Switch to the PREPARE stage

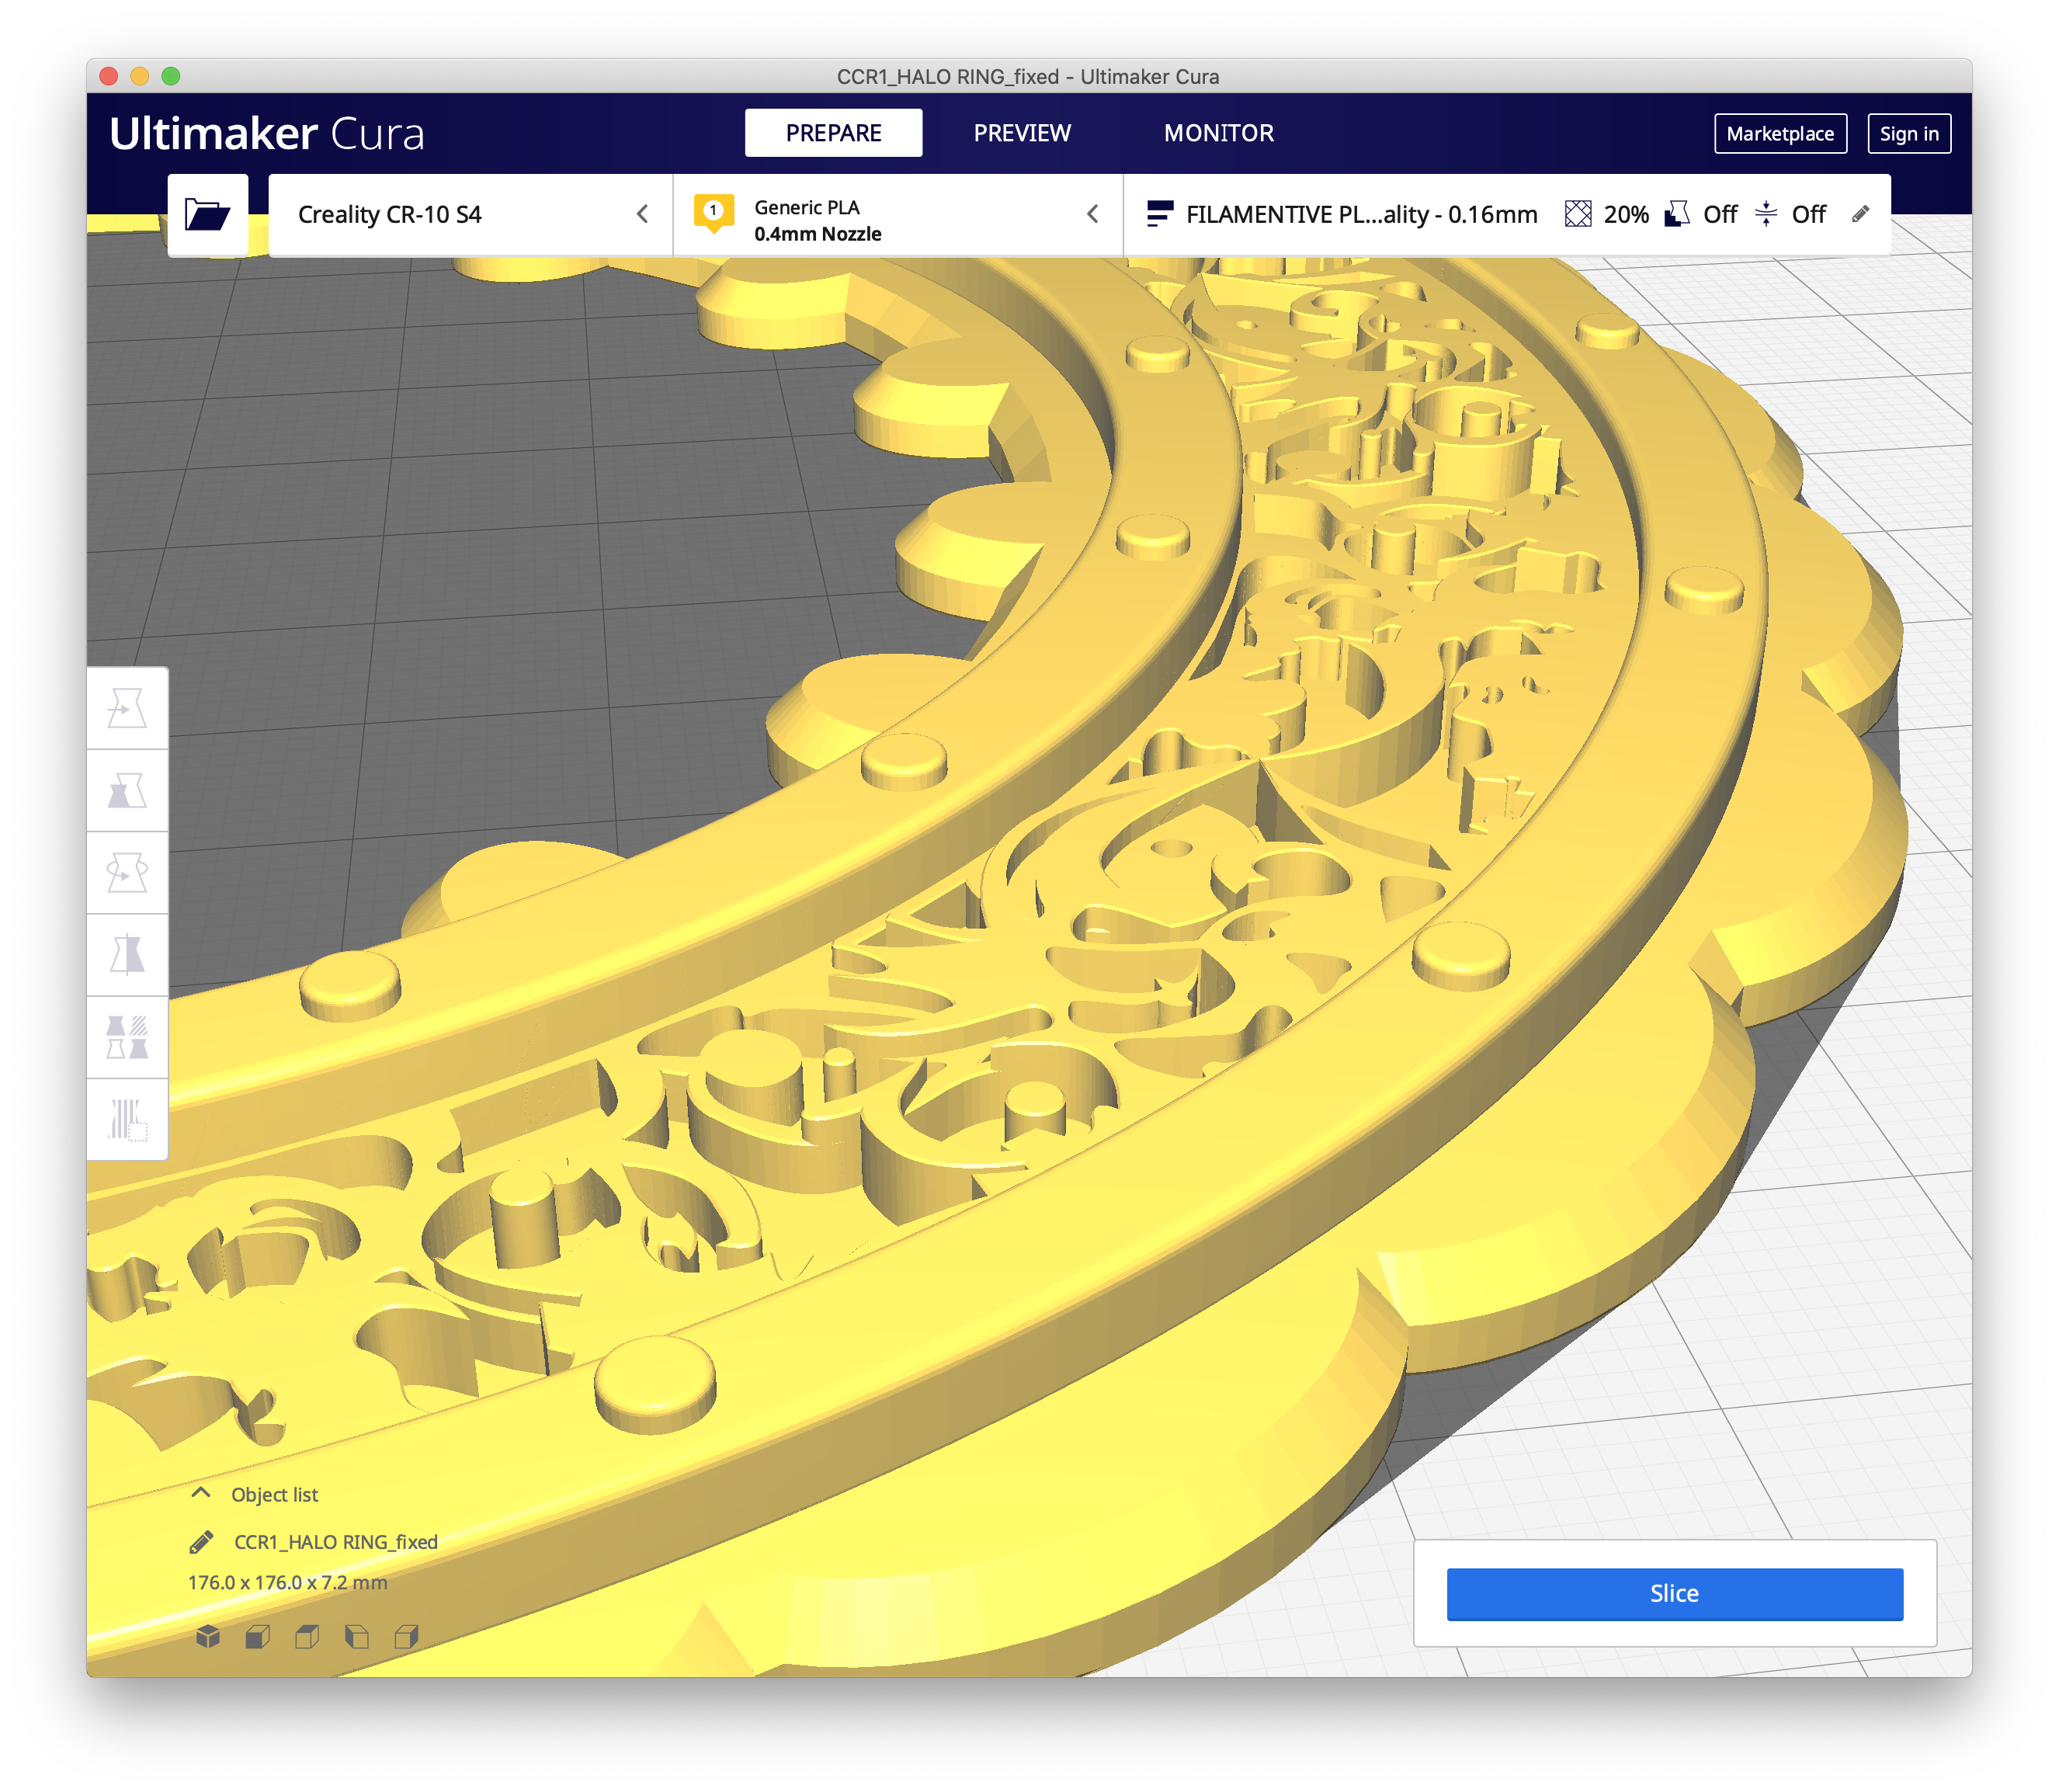click(x=833, y=133)
